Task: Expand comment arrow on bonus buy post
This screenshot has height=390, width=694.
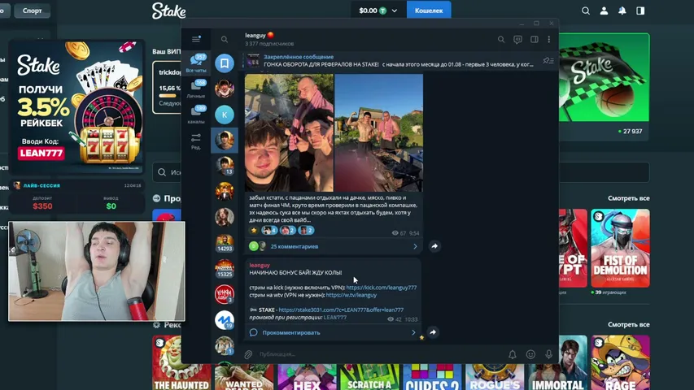Action: pos(413,332)
